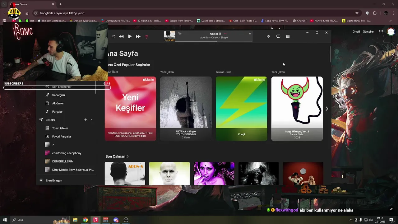
Task: Open Google apps grid icon
Action: pyautogui.click(x=381, y=32)
